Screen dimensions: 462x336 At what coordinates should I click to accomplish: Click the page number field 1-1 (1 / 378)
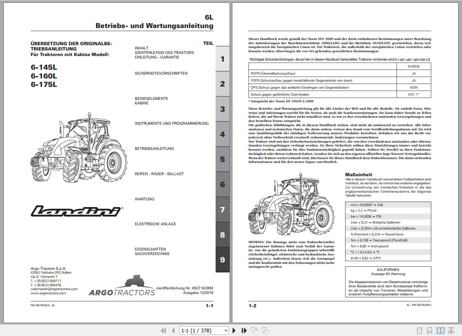(201, 330)
